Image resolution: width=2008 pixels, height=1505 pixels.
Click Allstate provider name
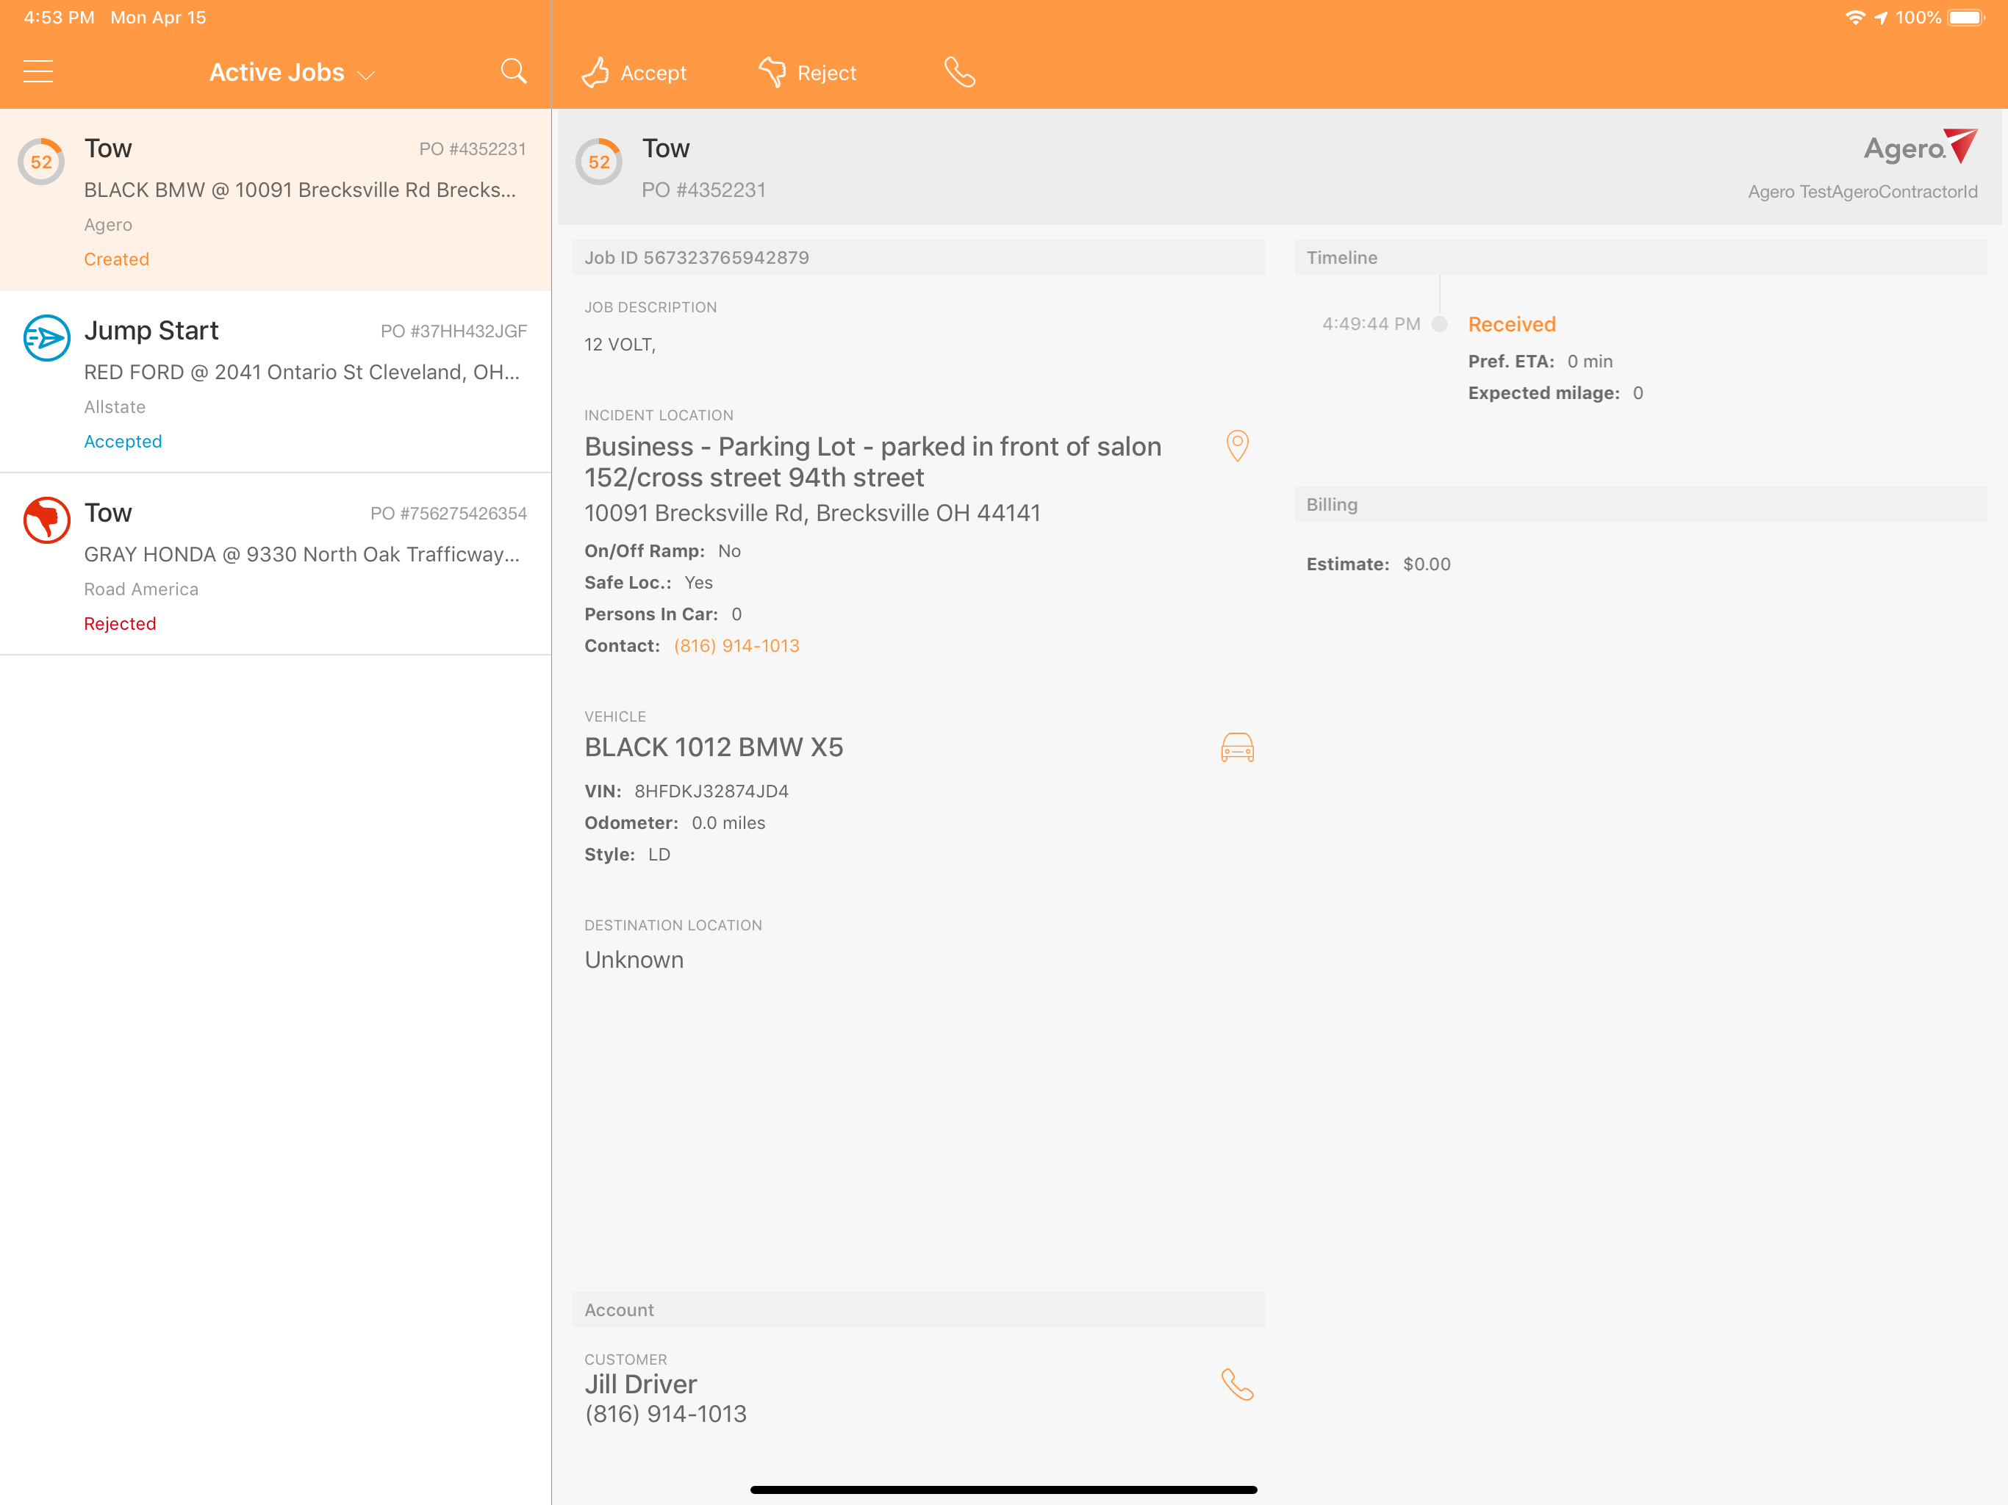[x=115, y=406]
